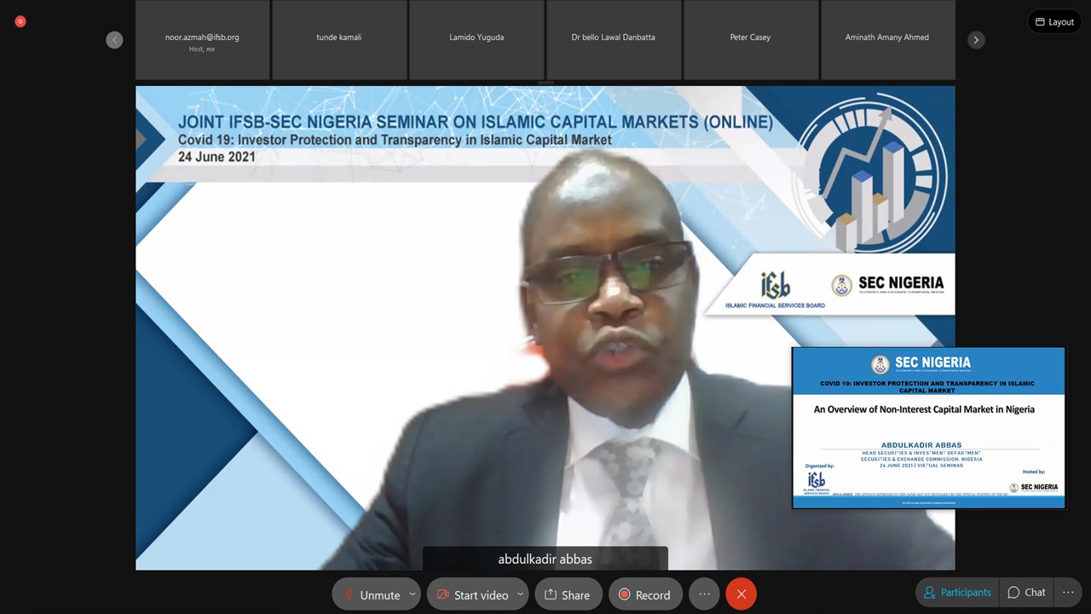Select Lamido Yuguda participant tile
The height and width of the screenshot is (614, 1091).
tap(476, 40)
